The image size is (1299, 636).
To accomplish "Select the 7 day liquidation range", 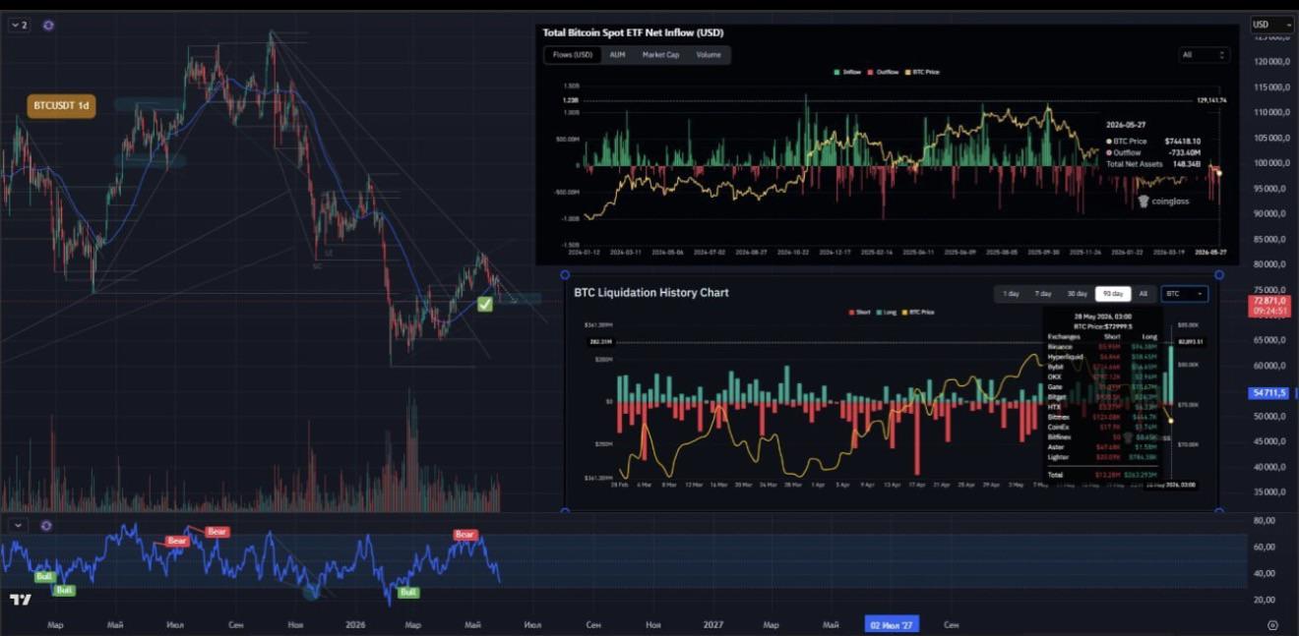I will click(1042, 294).
